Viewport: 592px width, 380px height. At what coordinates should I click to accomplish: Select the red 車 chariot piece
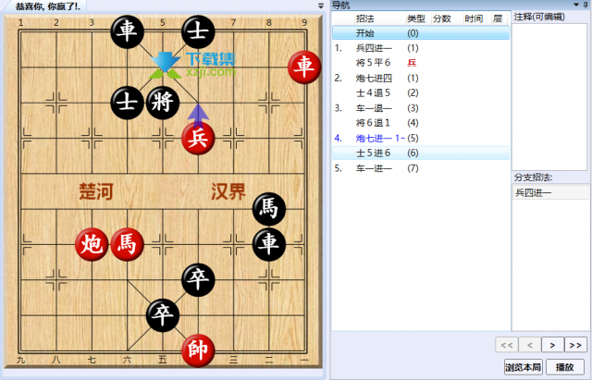click(x=303, y=66)
